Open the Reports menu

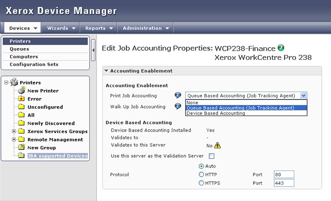pos(99,28)
